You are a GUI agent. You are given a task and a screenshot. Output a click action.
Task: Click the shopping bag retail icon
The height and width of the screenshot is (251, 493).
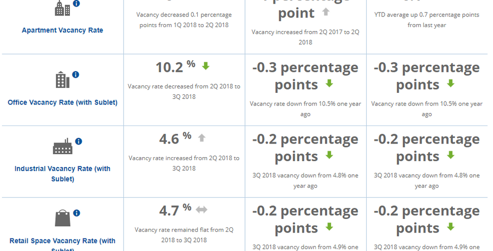point(63,218)
